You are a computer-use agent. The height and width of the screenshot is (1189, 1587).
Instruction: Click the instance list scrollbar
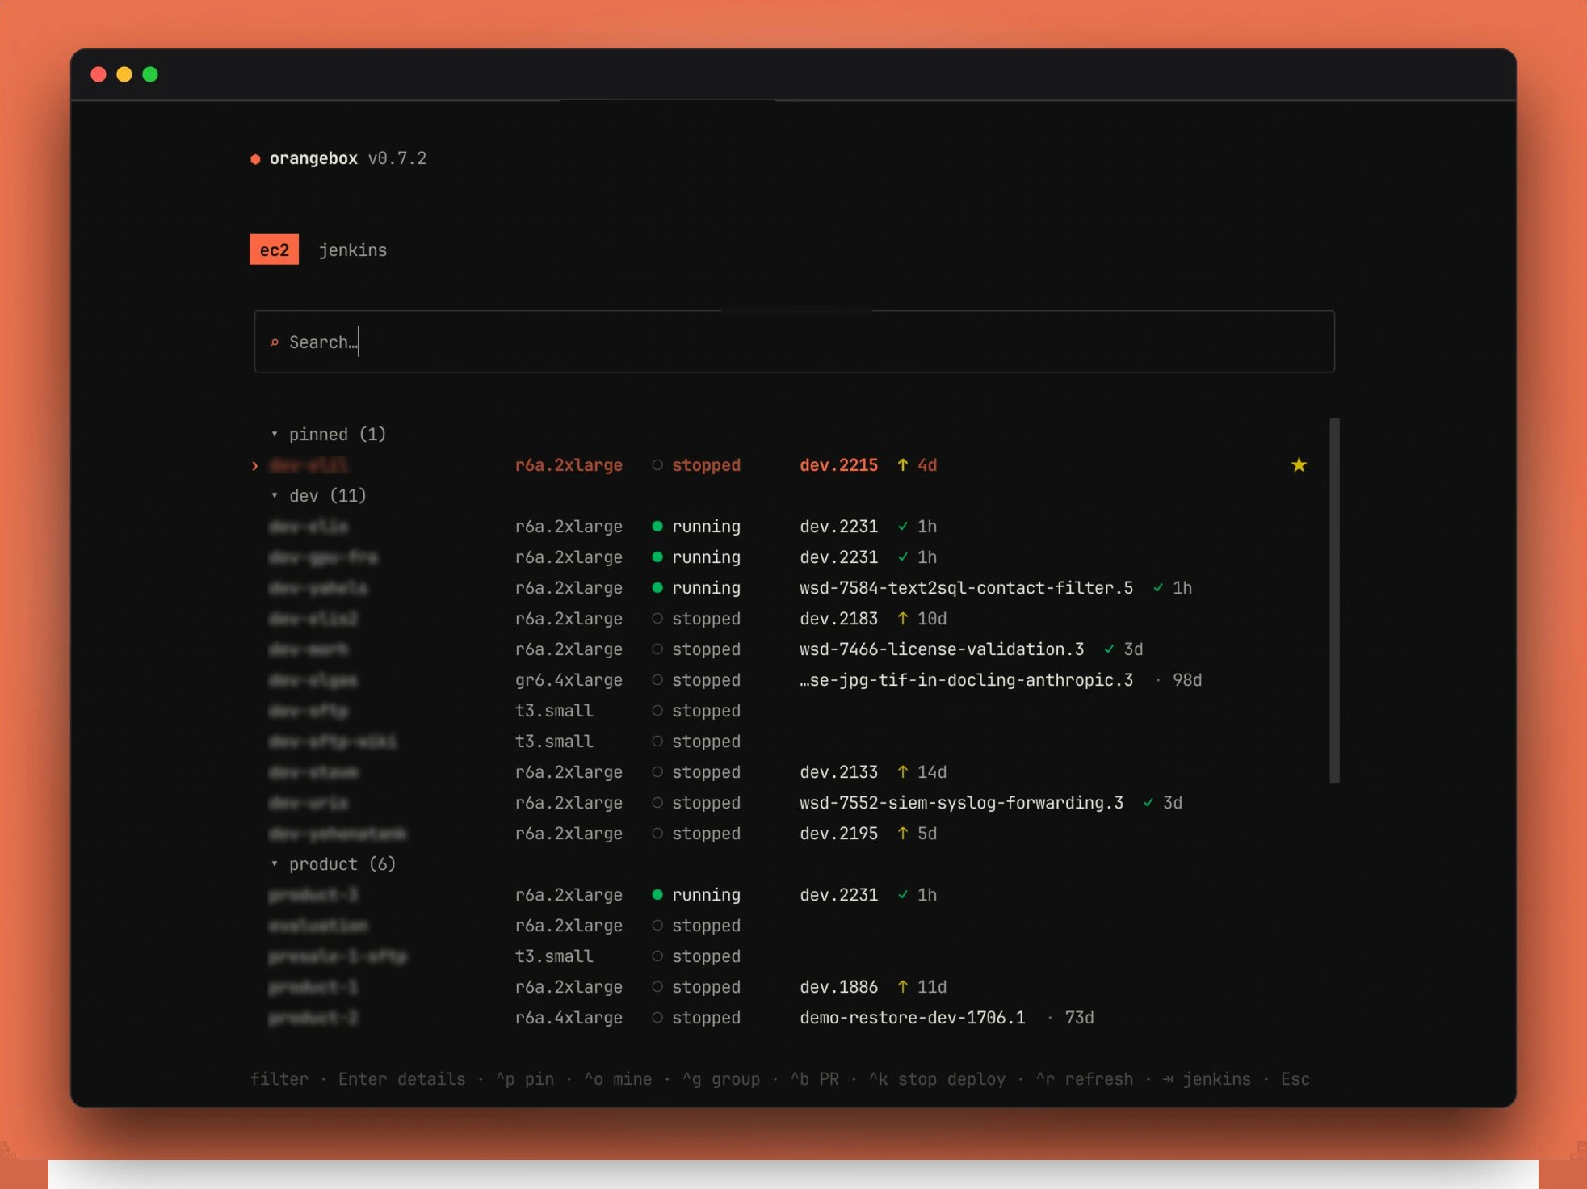point(1334,600)
